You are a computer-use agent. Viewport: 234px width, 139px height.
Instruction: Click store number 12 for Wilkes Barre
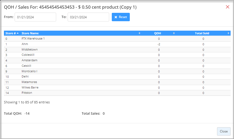point(7,87)
